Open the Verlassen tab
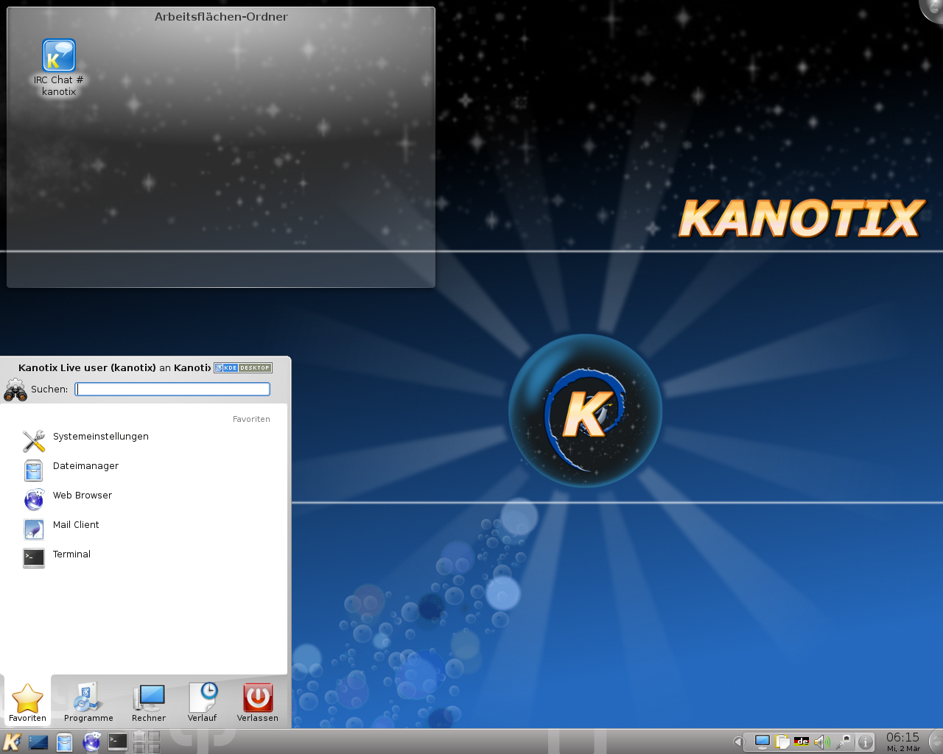This screenshot has height=754, width=943. coord(258,702)
